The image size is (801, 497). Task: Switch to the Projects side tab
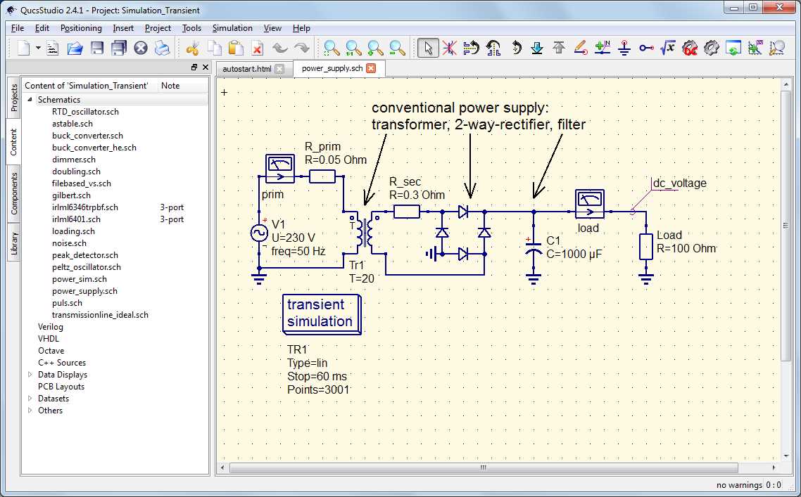(x=13, y=98)
